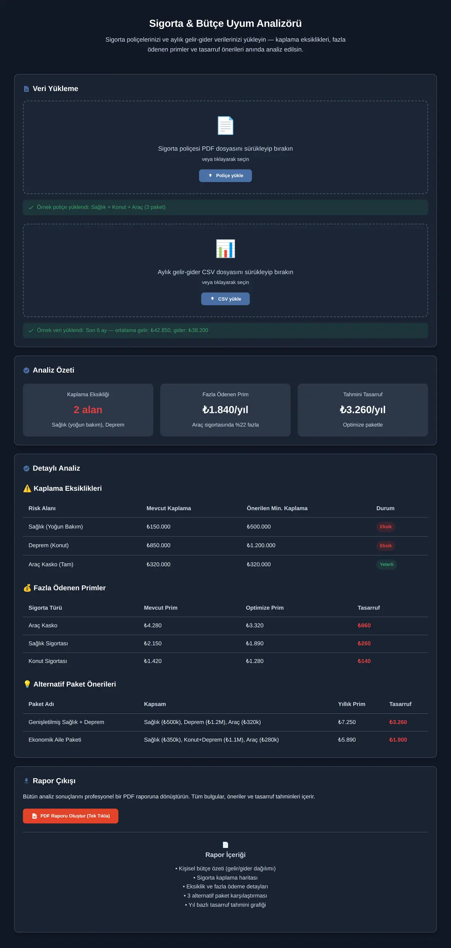The image size is (451, 948).
Task: Click the policy PDF drop zone text
Action: coord(225,149)
